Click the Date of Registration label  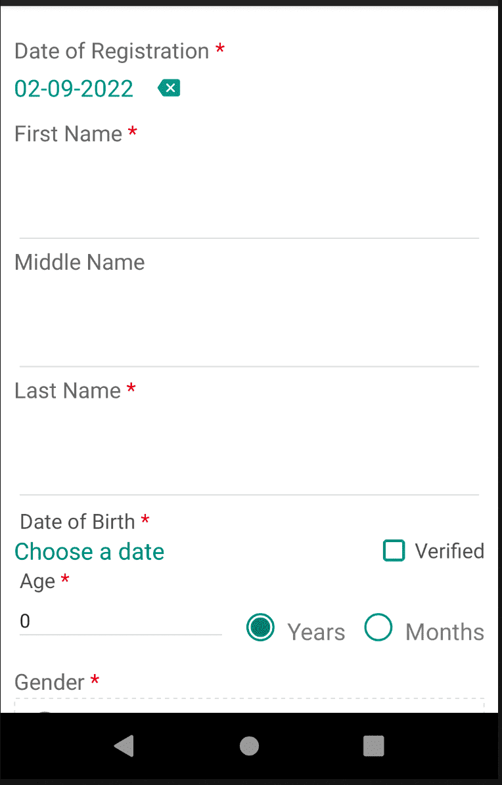112,51
